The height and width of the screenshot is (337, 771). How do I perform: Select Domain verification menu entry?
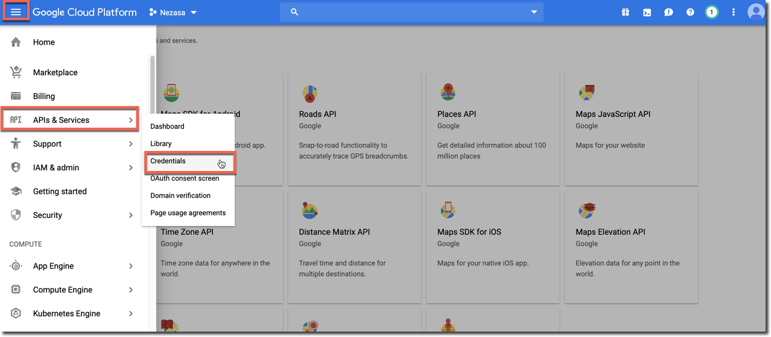[188, 196]
